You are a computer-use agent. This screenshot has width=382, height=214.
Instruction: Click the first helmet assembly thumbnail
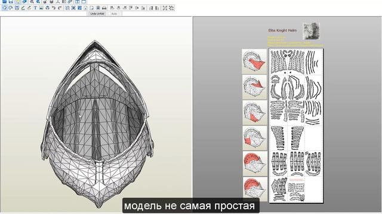pyautogui.click(x=254, y=61)
